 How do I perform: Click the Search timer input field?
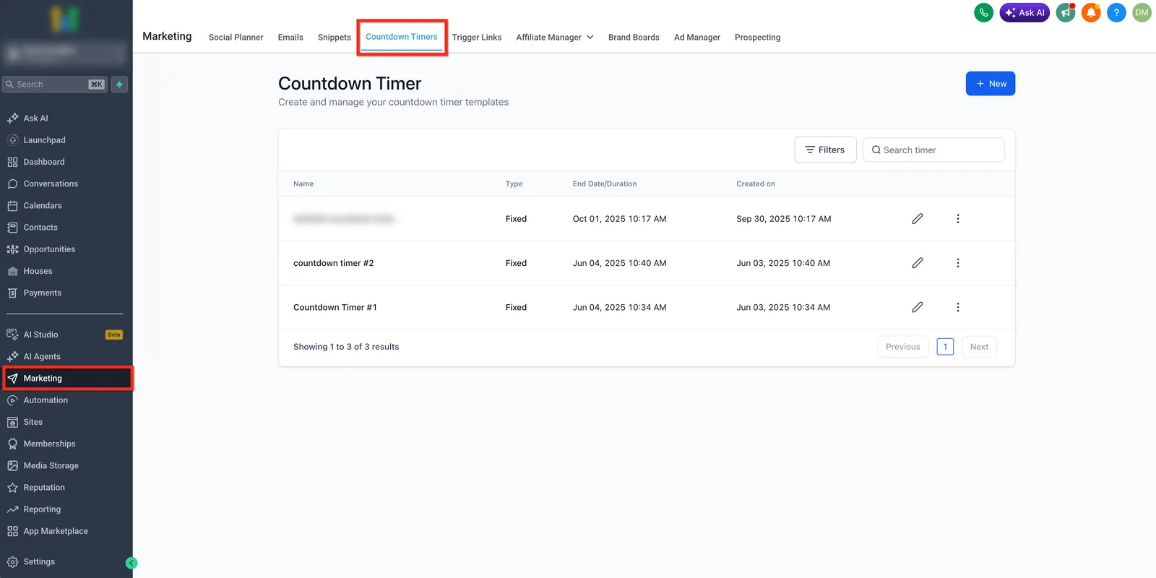point(933,150)
